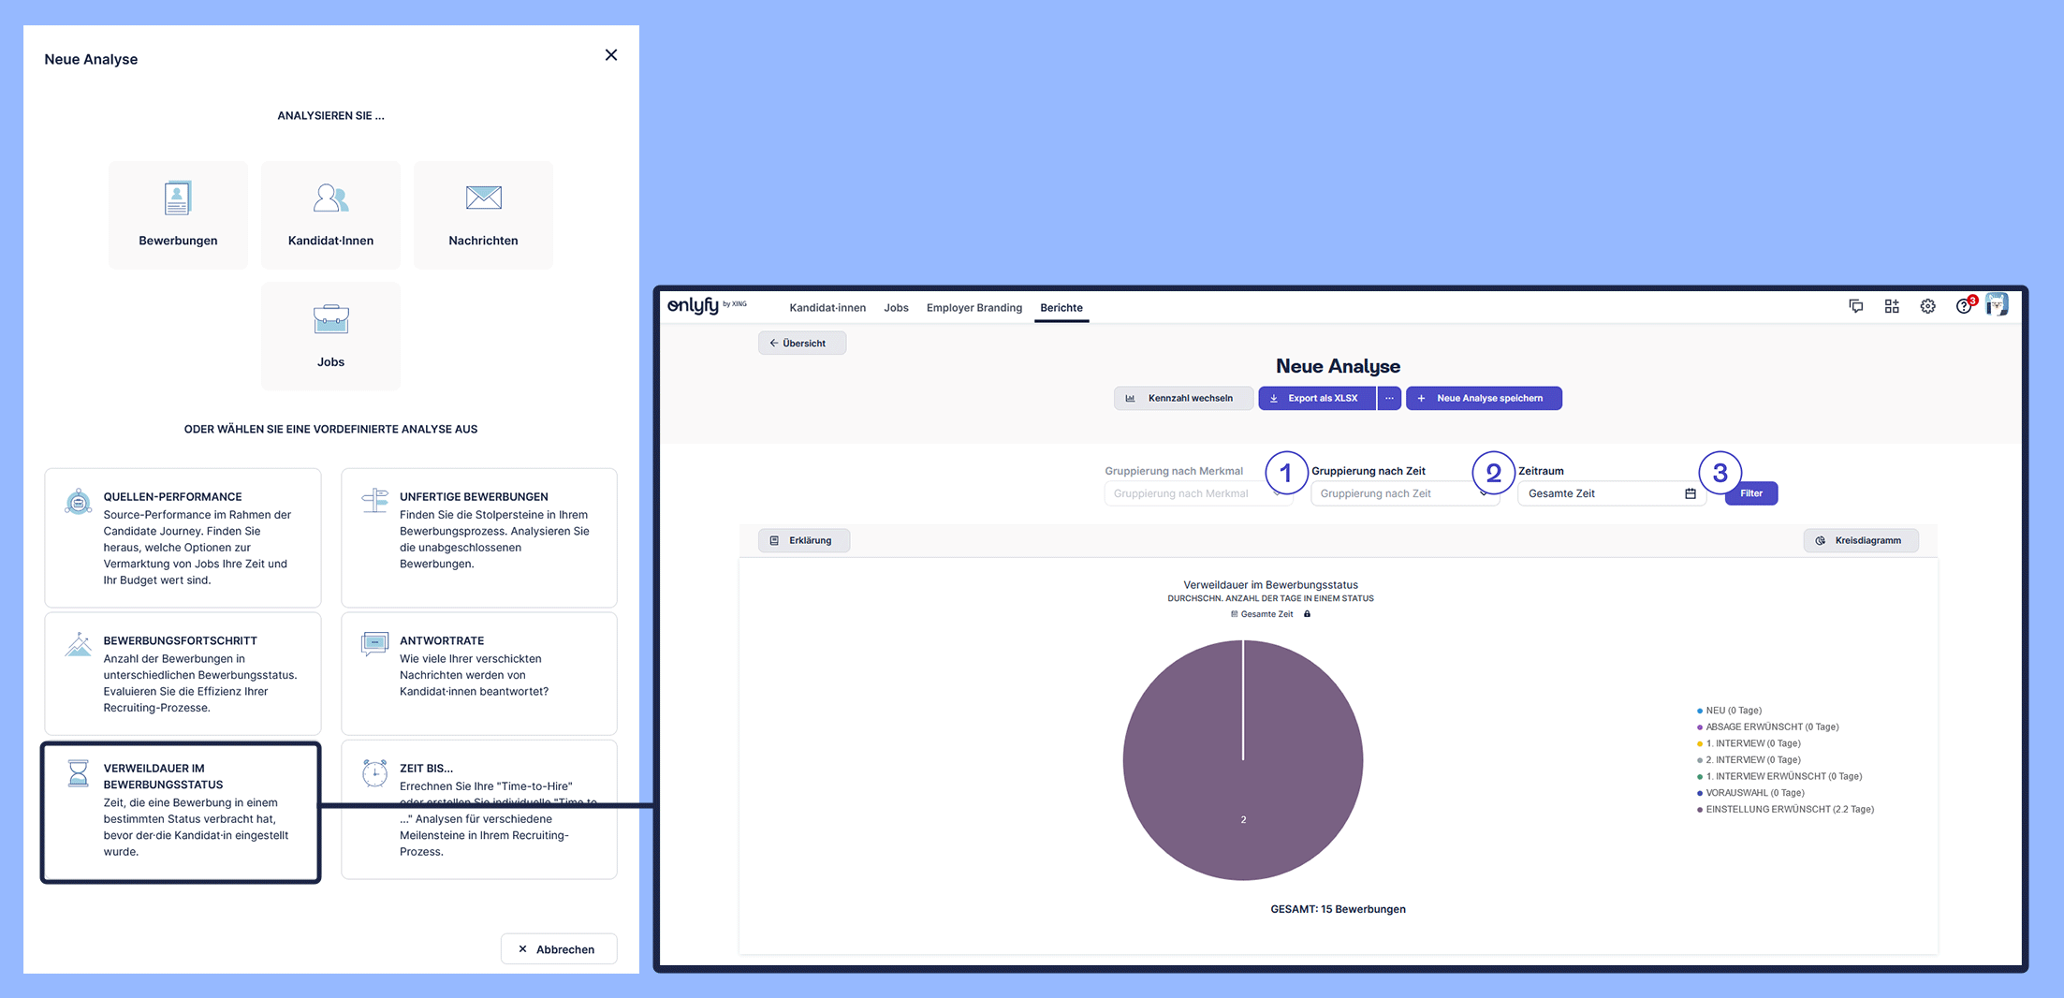Open the Employer Branding navigation tab
The height and width of the screenshot is (998, 2064).
click(x=973, y=308)
